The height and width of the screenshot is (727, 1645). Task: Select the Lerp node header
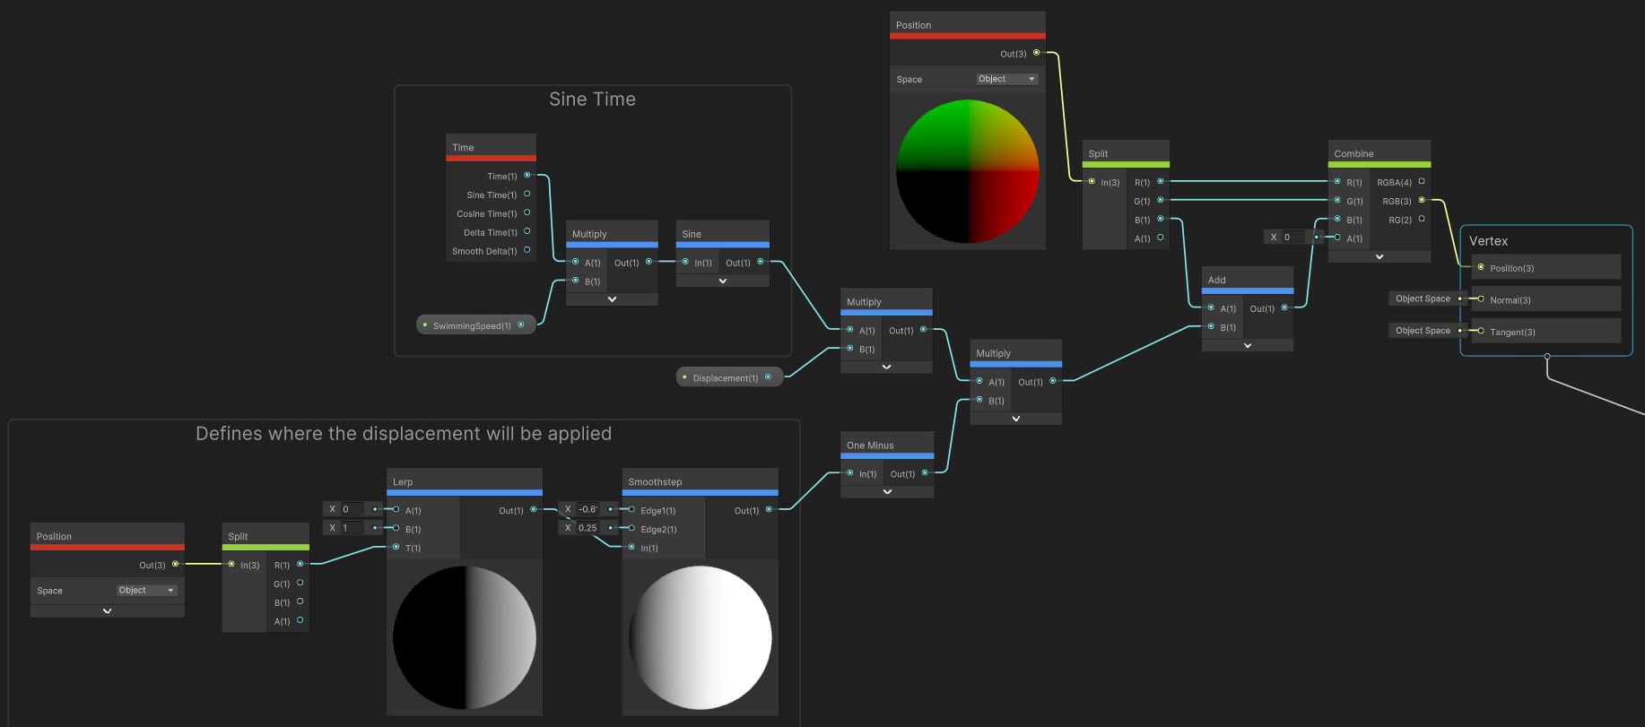coord(465,481)
